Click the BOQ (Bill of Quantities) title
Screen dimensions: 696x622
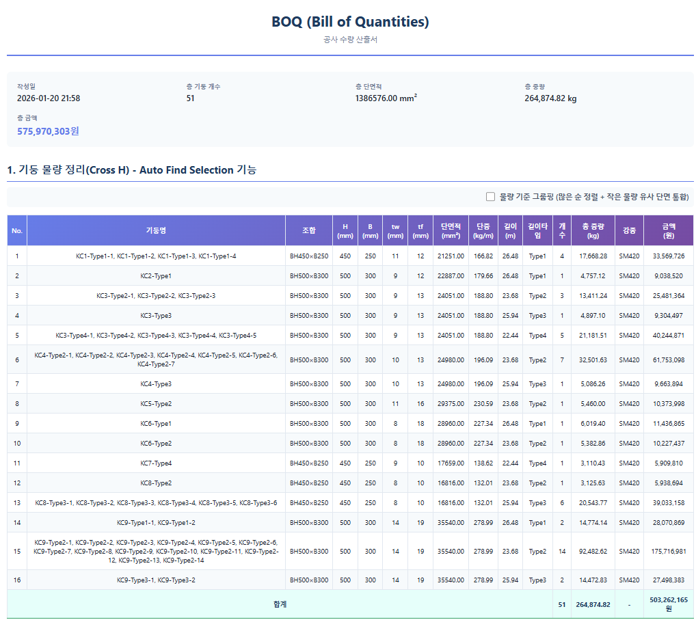(x=350, y=22)
